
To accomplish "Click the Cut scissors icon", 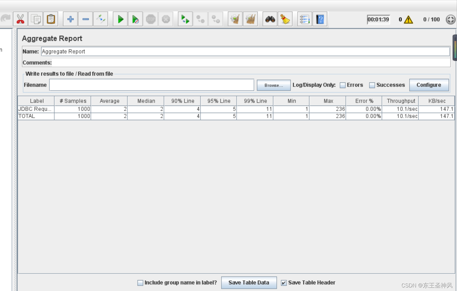I will (20, 19).
